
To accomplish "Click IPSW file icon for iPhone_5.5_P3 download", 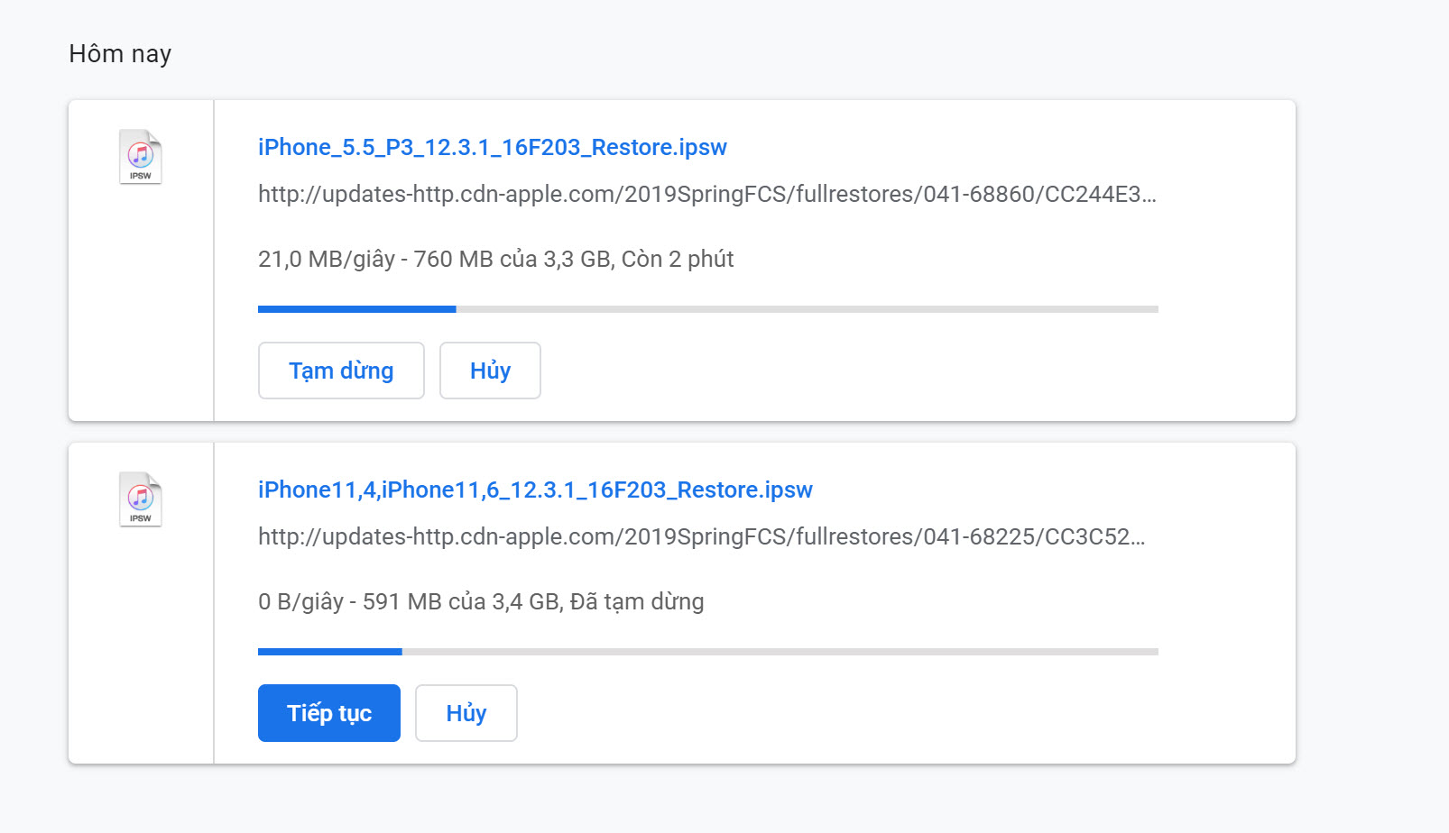I will (x=141, y=157).
